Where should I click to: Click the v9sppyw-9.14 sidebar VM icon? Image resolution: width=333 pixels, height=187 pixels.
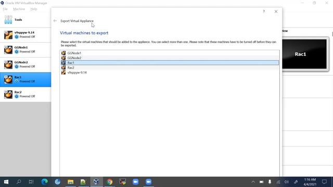point(8,35)
